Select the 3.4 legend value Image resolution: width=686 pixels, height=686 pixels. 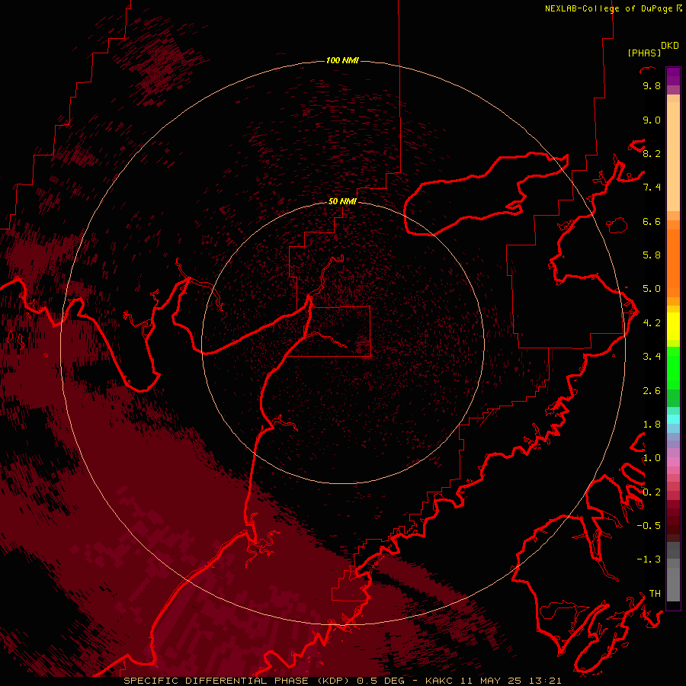tap(652, 357)
